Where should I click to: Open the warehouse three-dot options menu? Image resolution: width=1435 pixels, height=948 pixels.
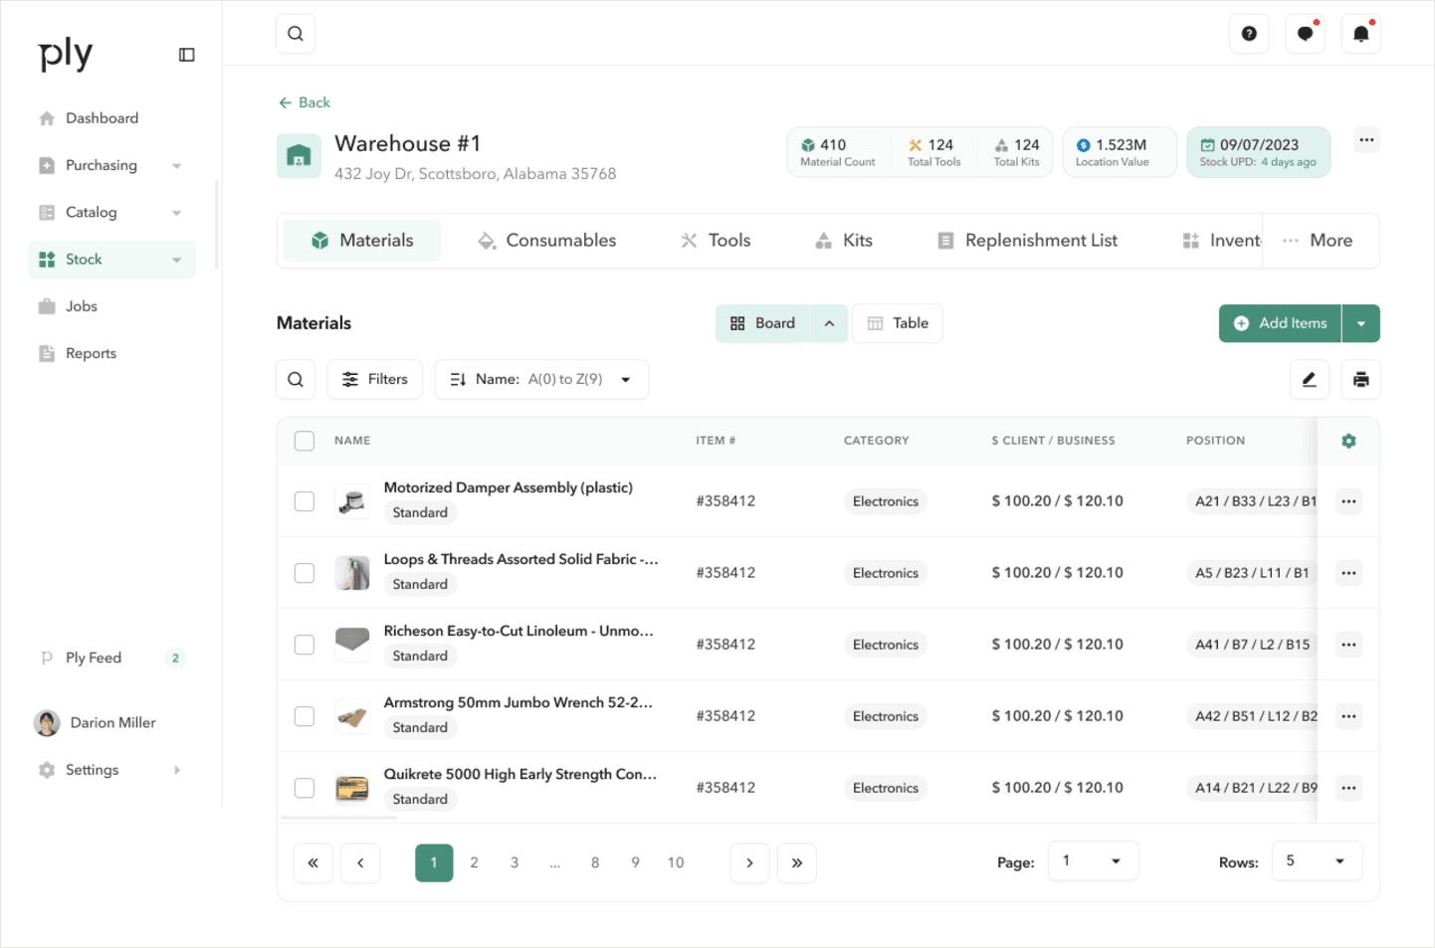point(1366,140)
